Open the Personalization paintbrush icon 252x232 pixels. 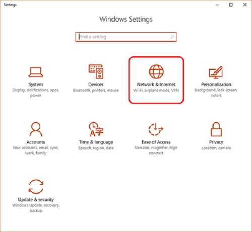(x=216, y=72)
